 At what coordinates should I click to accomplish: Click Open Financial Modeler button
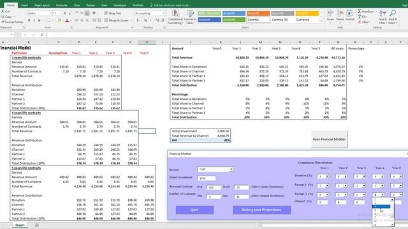coord(329,139)
